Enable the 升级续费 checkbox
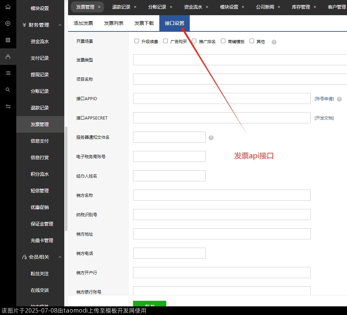Screen dimensions: 347x315 click(137, 41)
